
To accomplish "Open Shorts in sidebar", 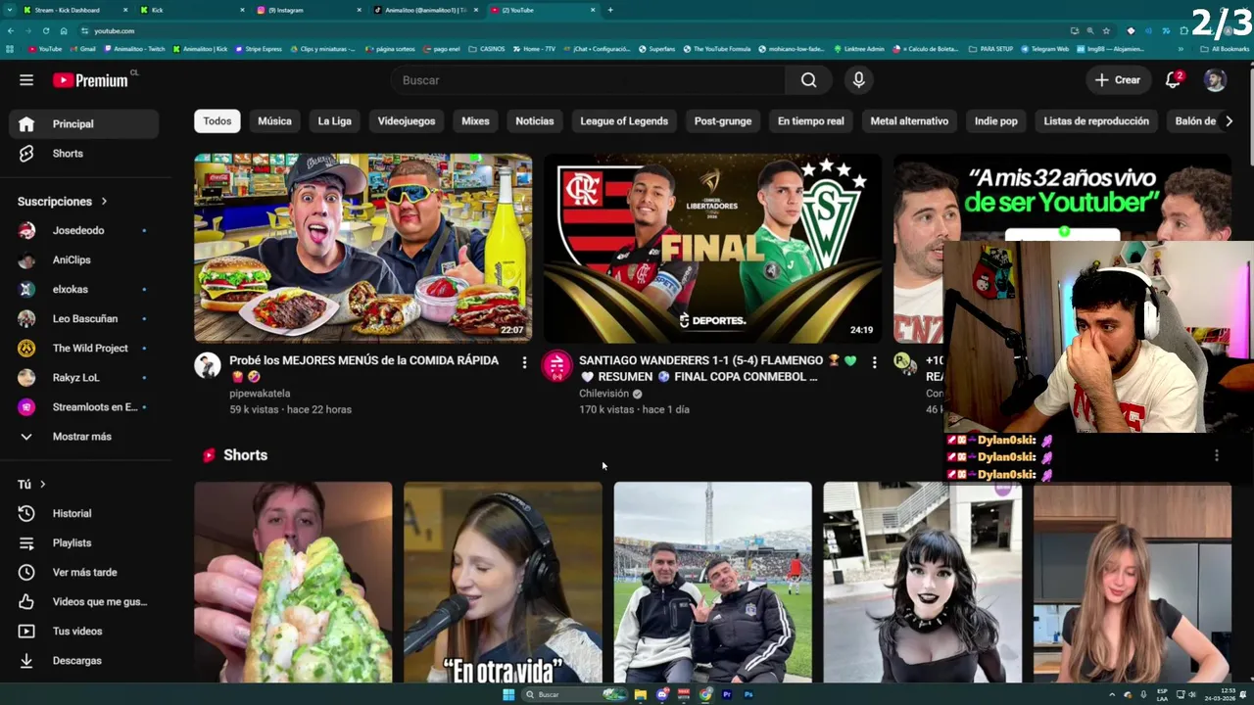I will (84, 154).
